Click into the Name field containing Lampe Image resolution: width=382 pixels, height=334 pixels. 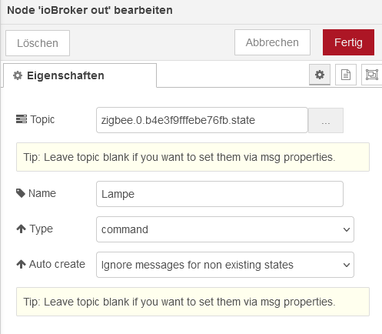coord(220,194)
